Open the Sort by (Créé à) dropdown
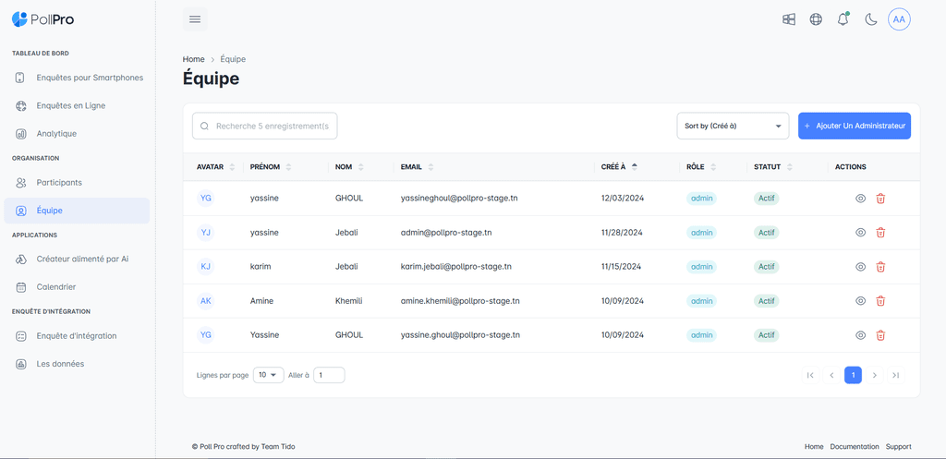 733,127
